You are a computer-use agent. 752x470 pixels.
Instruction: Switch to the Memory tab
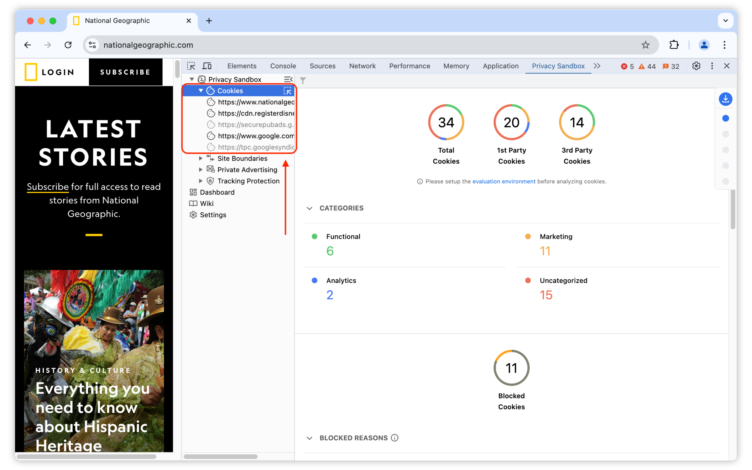tap(456, 66)
